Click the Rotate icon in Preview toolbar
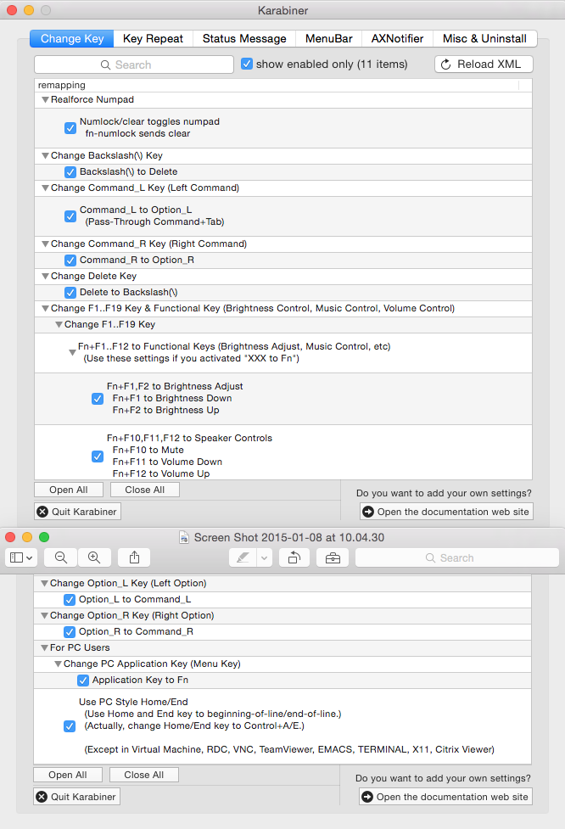This screenshot has height=829, width=565. coord(294,557)
